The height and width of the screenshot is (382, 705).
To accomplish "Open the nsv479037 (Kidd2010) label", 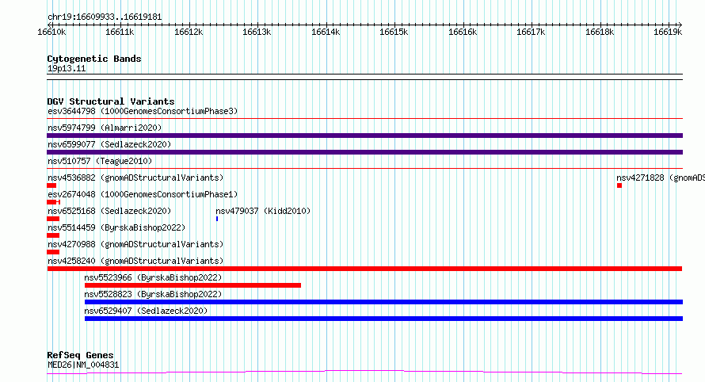I will click(x=263, y=211).
